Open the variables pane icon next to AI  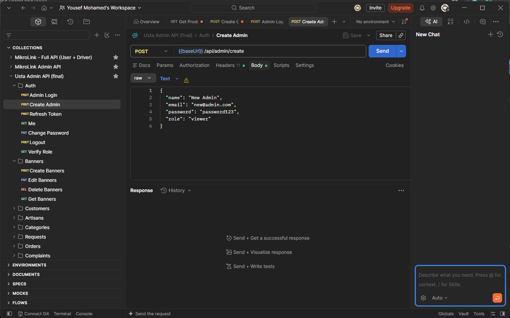451,22
